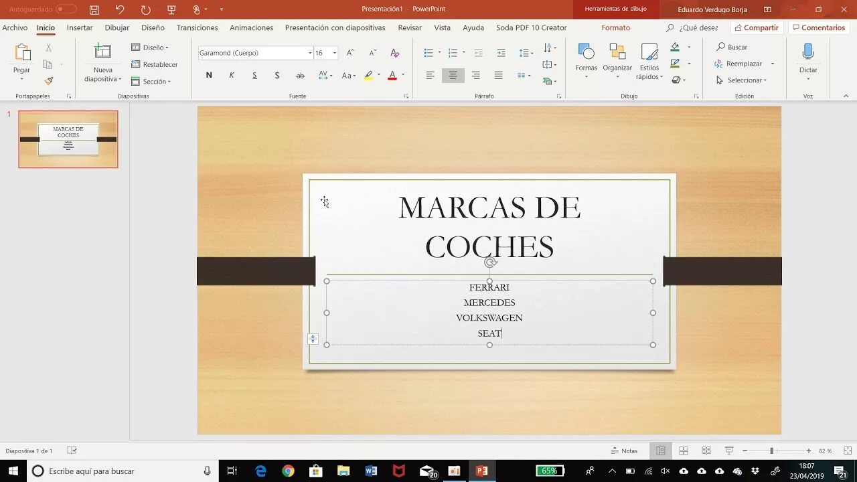The width and height of the screenshot is (857, 482).
Task: Clear all text formatting
Action: tap(395, 53)
